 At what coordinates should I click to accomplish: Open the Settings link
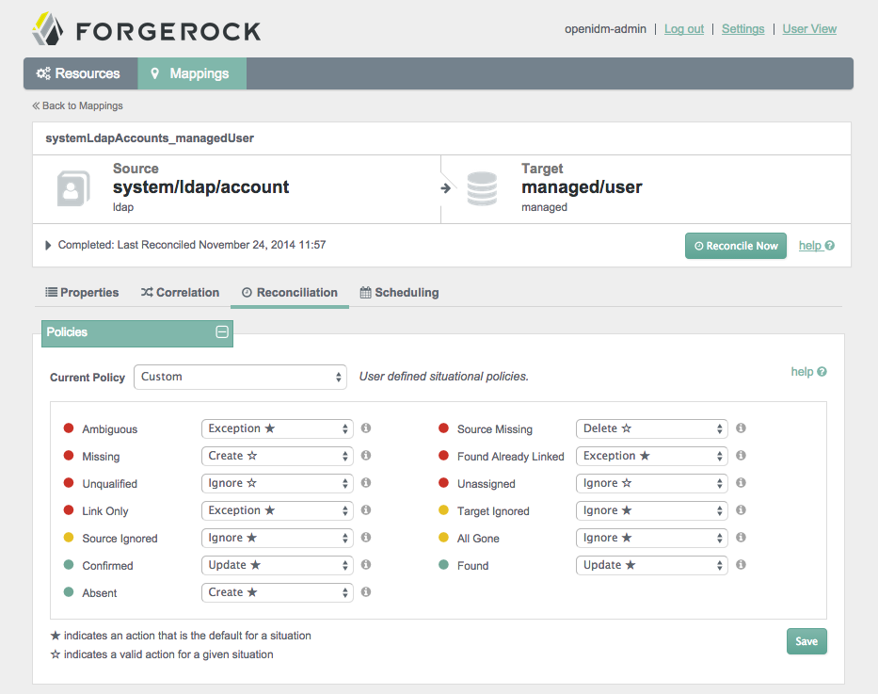pyautogui.click(x=742, y=29)
